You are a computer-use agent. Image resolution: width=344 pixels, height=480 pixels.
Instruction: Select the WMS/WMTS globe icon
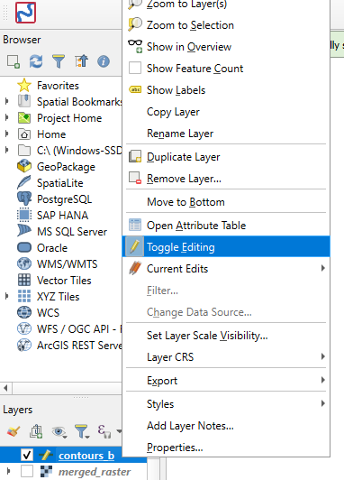click(24, 263)
